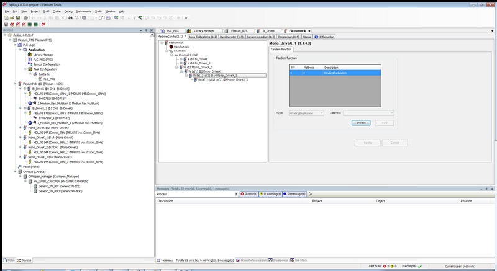Image resolution: width=497 pixels, height=271 pixels.
Task: Click the Open Project toolbar icon
Action: pos(11,17)
